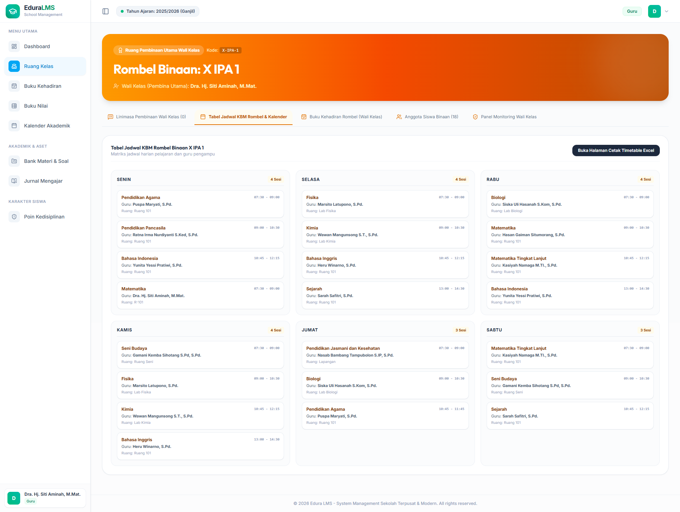Screen dimensions: 680x512
Task: Open Linimasa Pembinaan Wali Kelas tab
Action: 147,117
